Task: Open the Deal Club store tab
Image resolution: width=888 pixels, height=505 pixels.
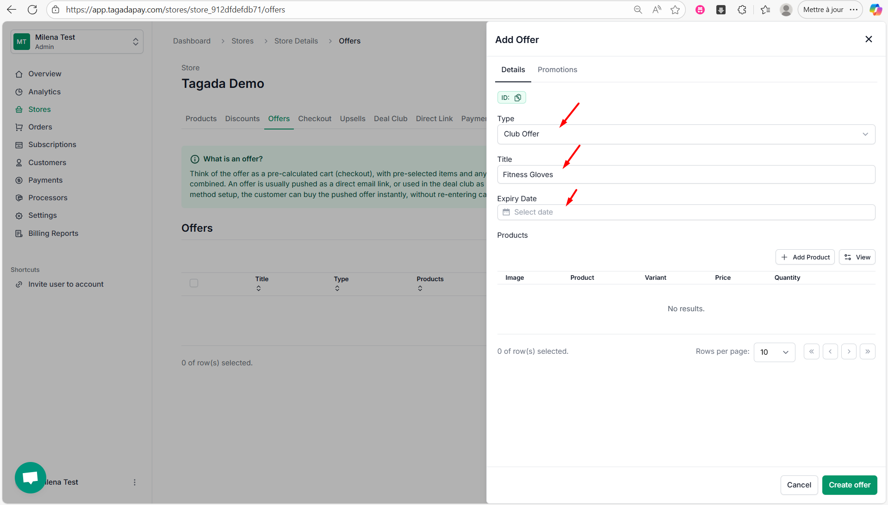Action: (391, 119)
